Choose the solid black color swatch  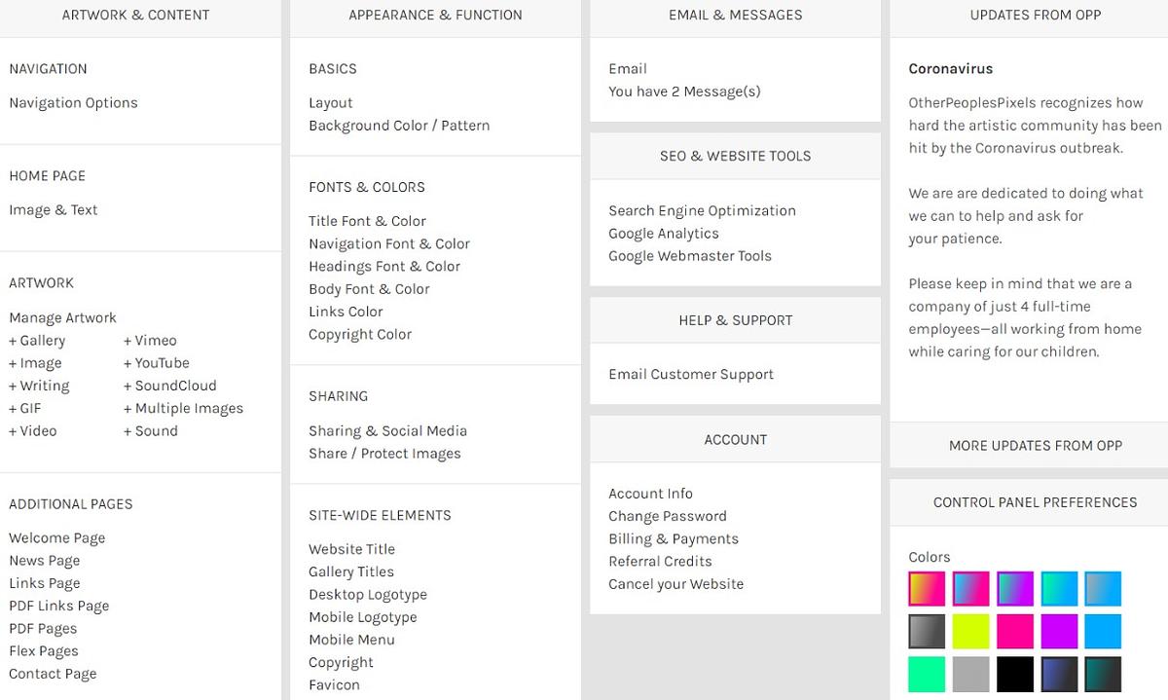click(1014, 674)
